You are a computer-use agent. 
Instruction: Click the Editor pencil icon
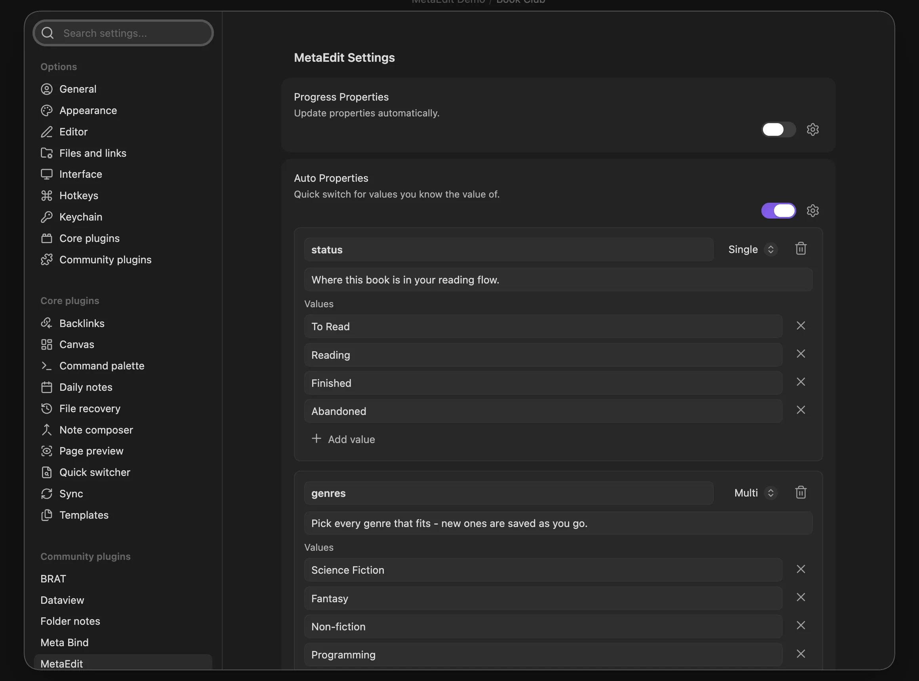(x=47, y=132)
